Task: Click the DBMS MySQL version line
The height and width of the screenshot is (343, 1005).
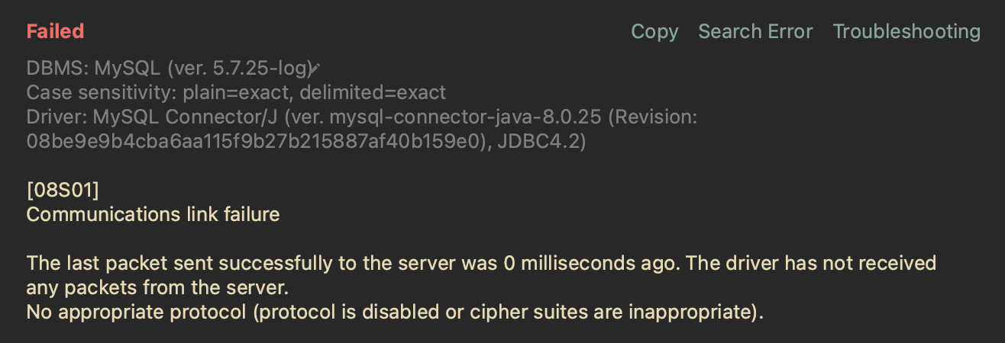Action: pyautogui.click(x=170, y=69)
